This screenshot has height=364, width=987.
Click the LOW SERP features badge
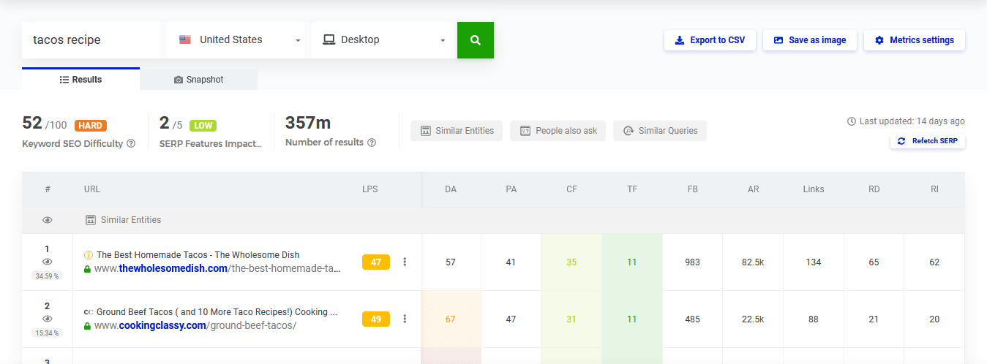(x=203, y=126)
